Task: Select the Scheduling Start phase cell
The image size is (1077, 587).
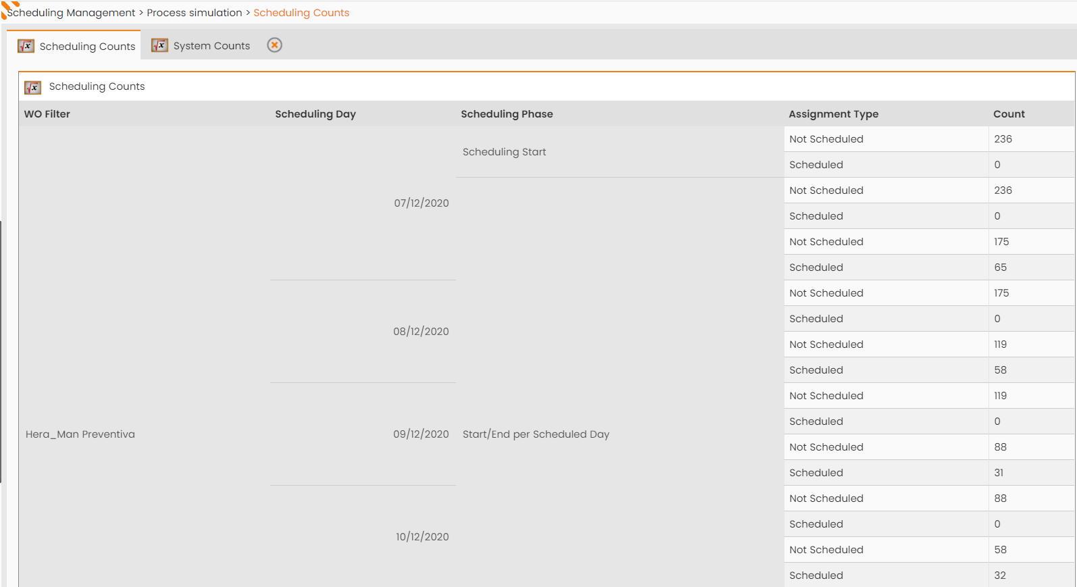Action: [620, 152]
